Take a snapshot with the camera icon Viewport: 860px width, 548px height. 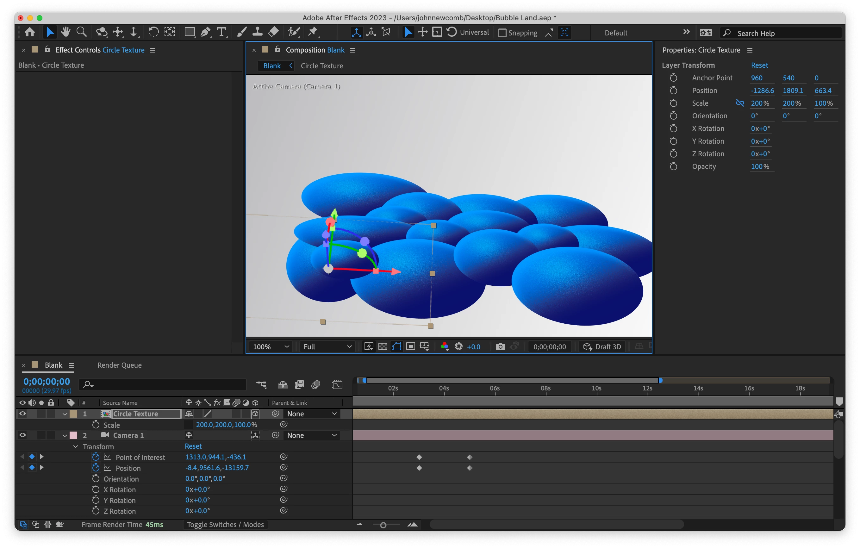[500, 346]
